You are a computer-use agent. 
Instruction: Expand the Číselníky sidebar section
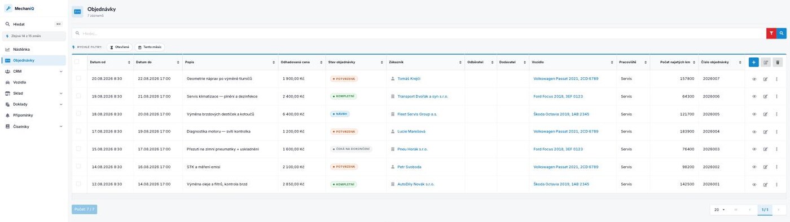pyautogui.click(x=34, y=126)
